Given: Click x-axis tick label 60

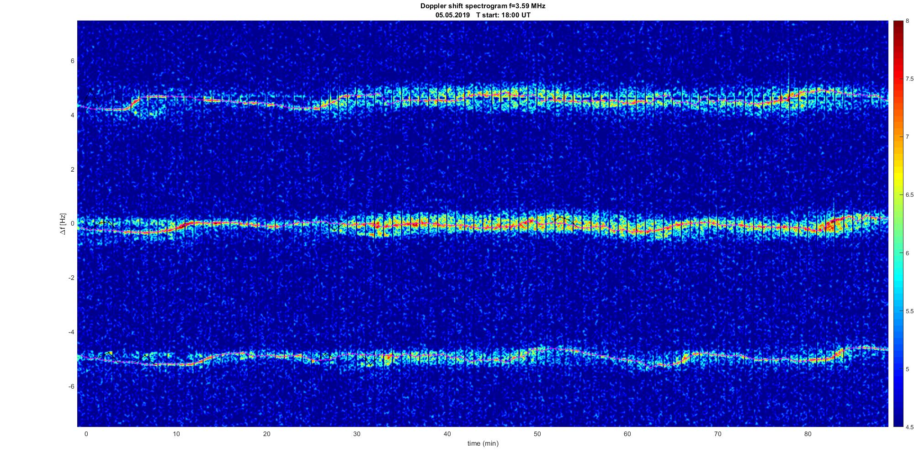Looking at the screenshot, I should click(x=627, y=434).
